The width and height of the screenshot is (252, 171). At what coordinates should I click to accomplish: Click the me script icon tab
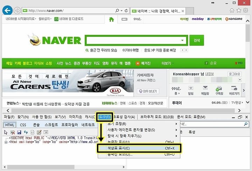pos(137,19)
